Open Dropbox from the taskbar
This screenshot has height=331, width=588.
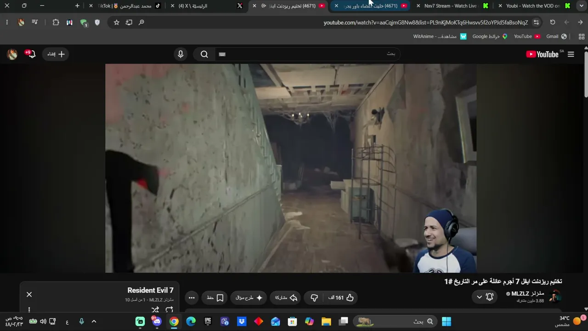(x=242, y=321)
